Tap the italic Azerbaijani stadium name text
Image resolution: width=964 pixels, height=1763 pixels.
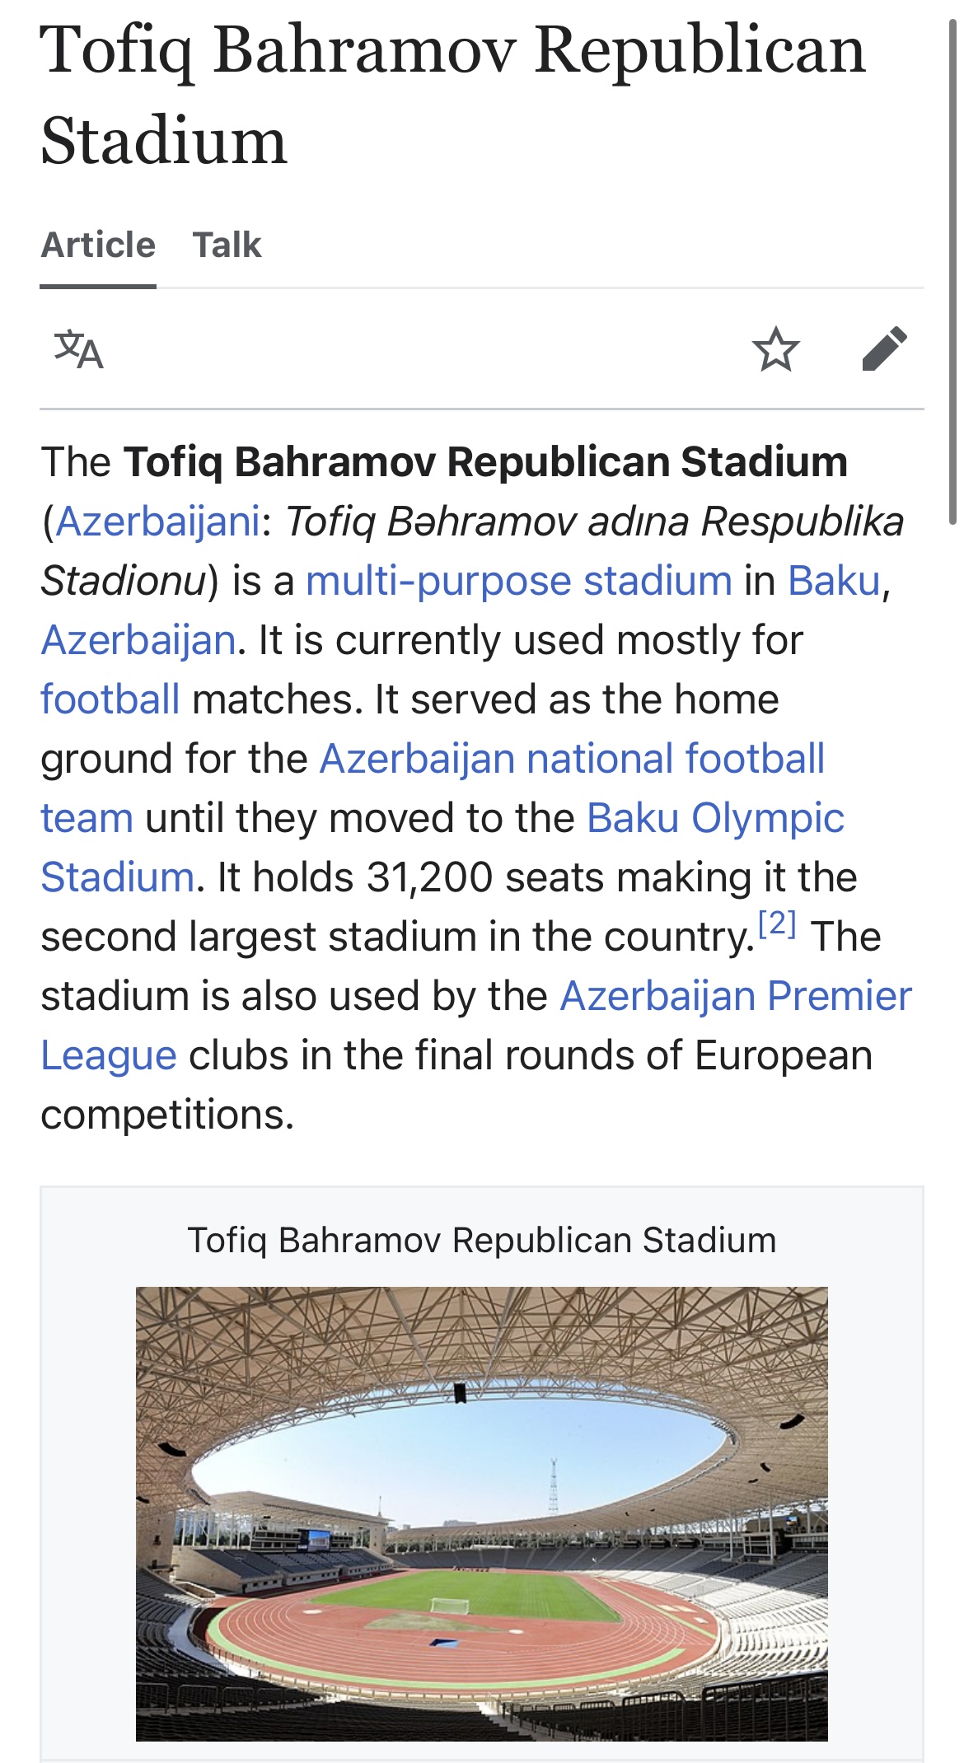click(472, 551)
